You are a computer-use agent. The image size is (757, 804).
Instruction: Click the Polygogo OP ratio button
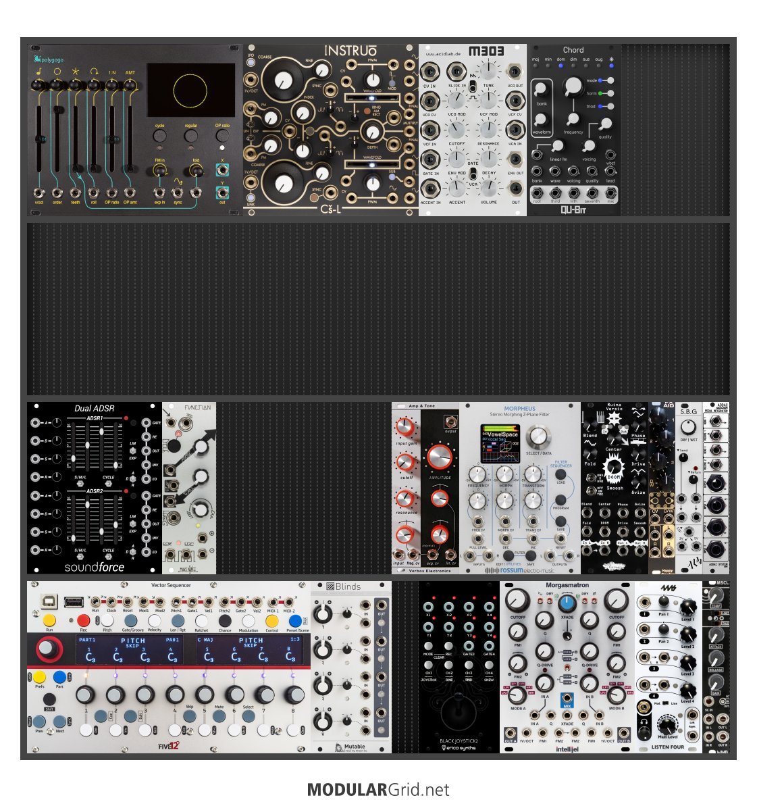click(x=222, y=136)
